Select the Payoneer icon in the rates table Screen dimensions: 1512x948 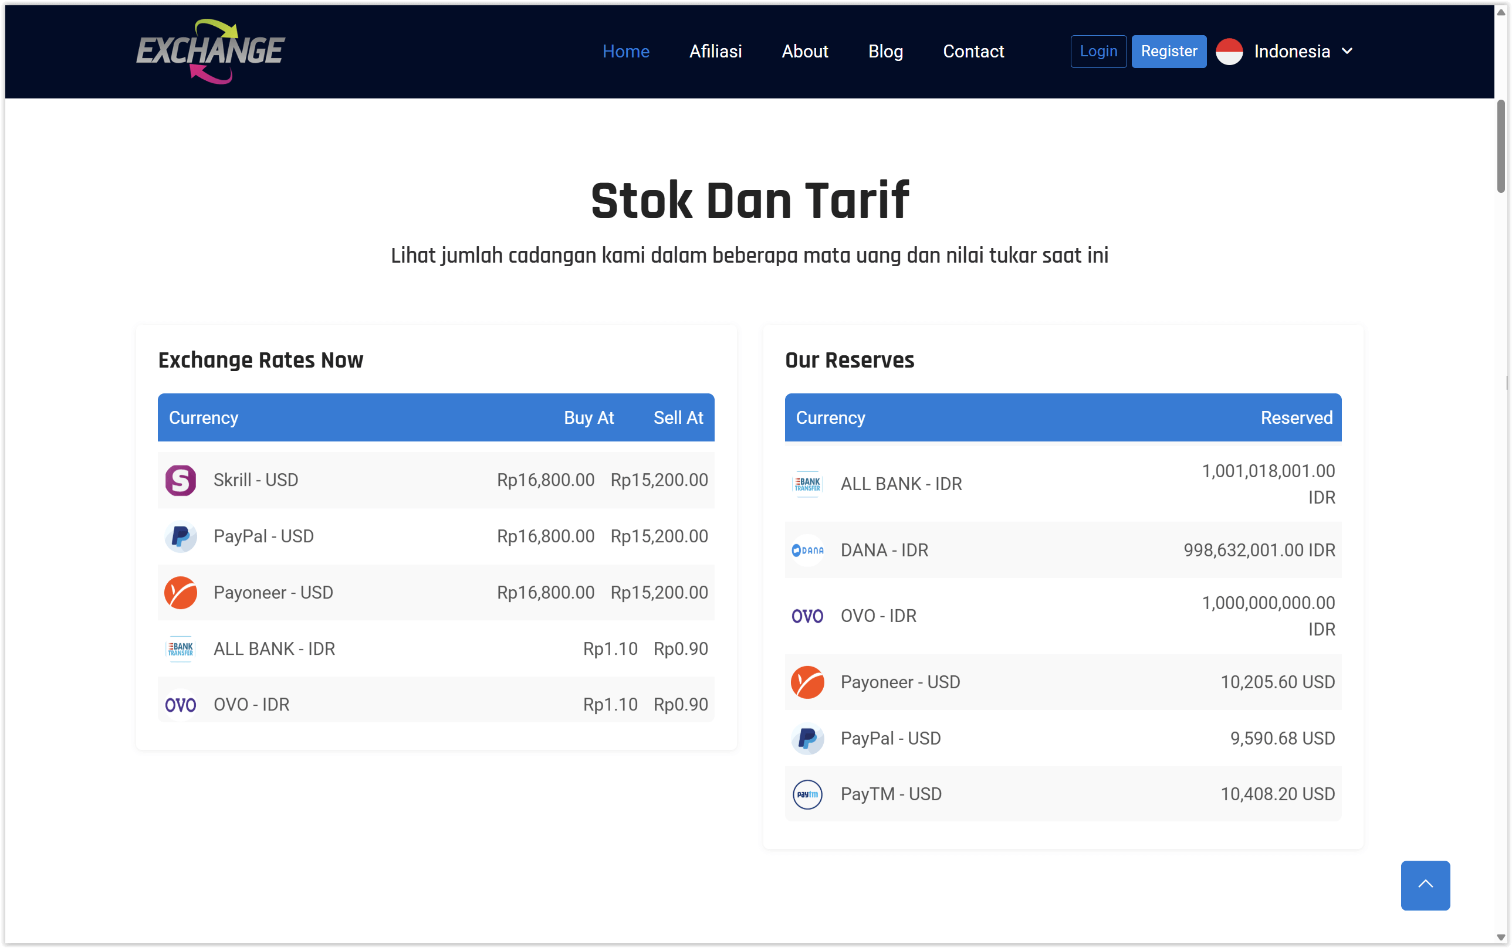[x=180, y=592]
